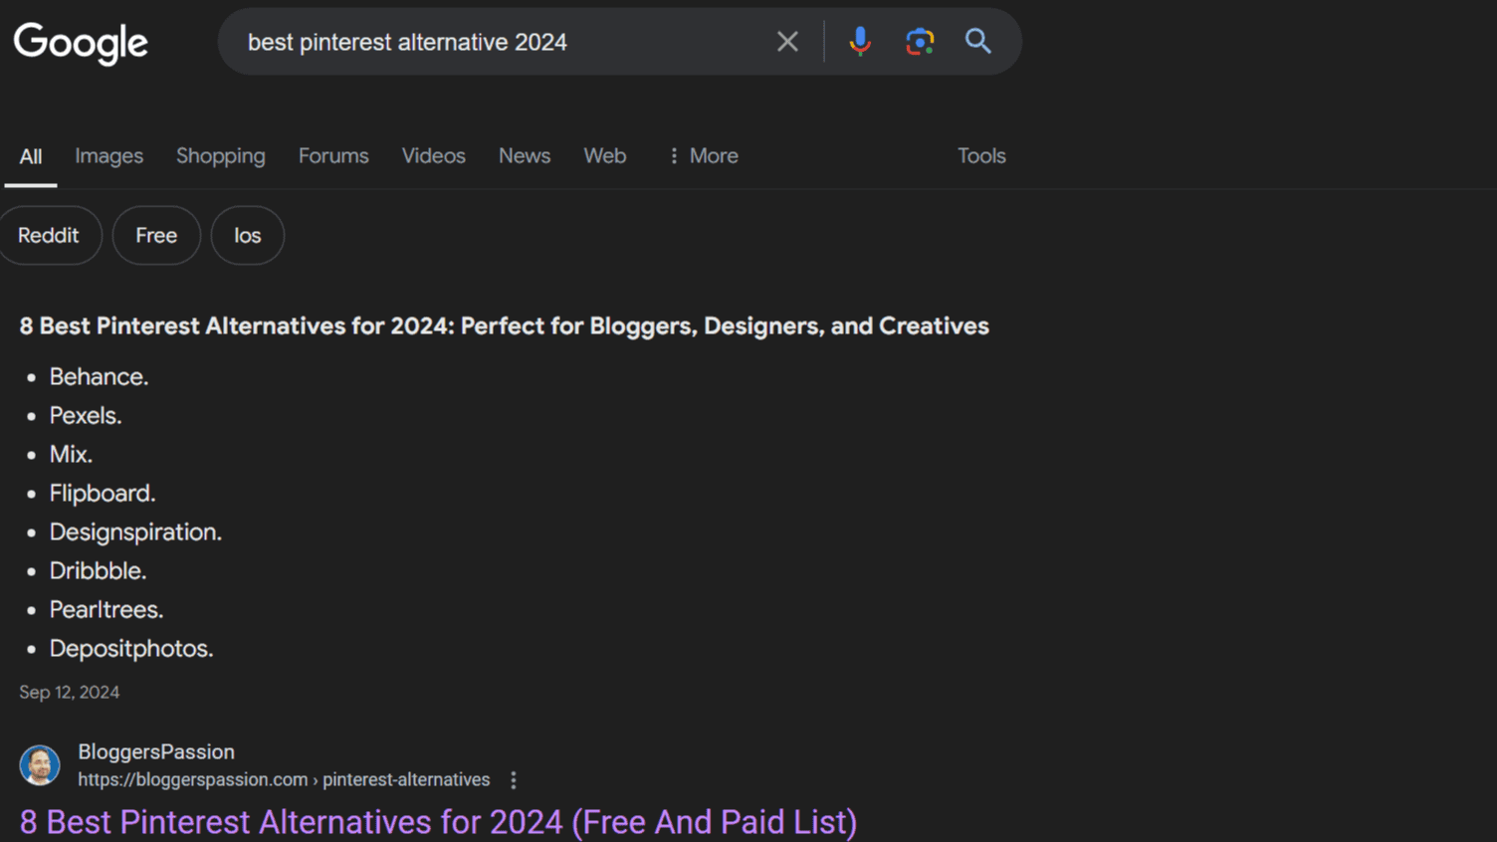Click the Google logo to return home
Viewport: 1497px width, 842px height.
point(80,42)
